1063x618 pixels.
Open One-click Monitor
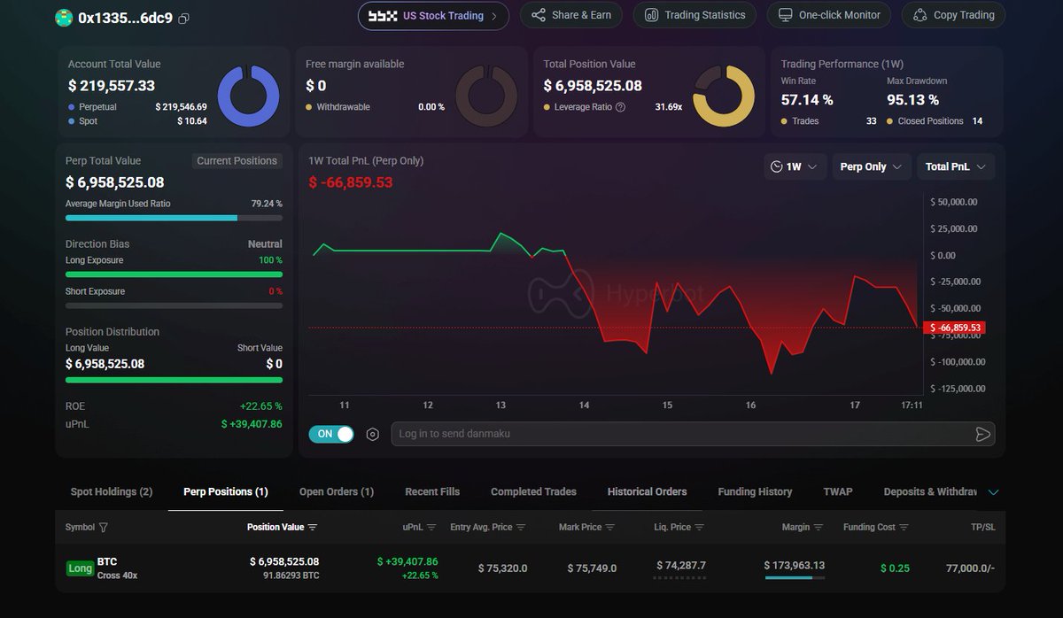point(829,15)
